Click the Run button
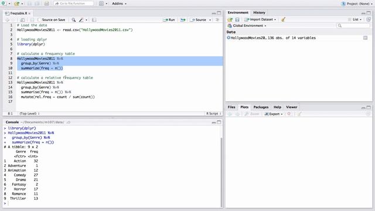The height and width of the screenshot is (211, 375). (169, 20)
